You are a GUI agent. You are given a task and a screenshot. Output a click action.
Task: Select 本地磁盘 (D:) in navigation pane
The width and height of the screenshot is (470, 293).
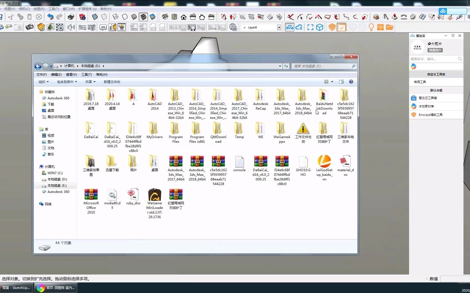pos(57,179)
